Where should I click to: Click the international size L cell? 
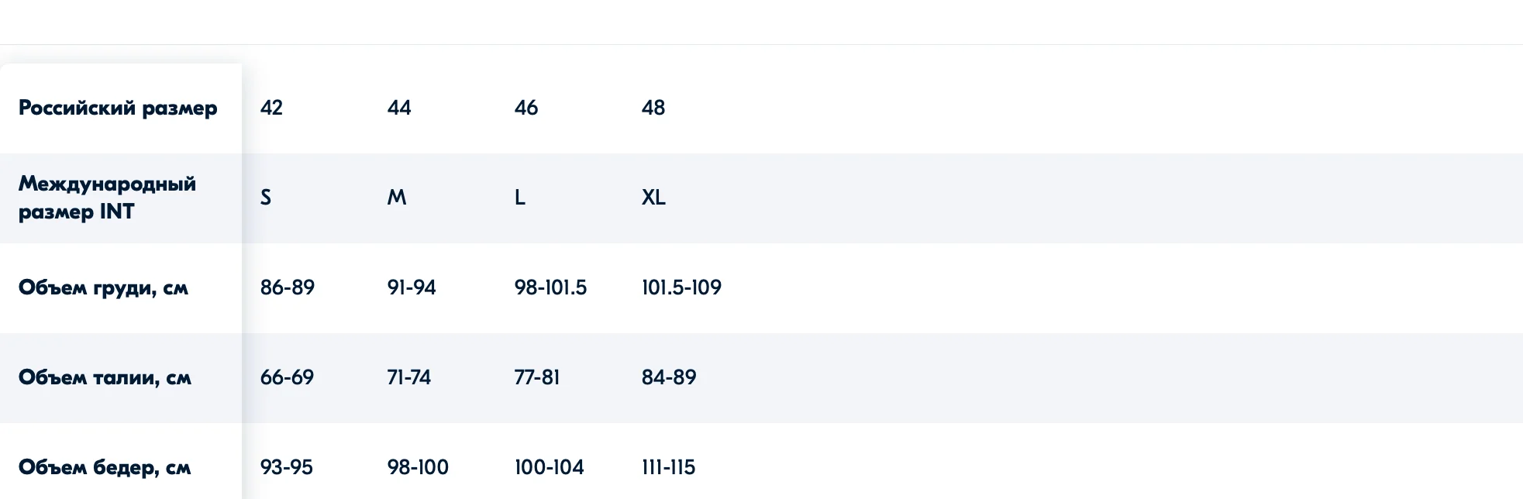click(x=520, y=198)
